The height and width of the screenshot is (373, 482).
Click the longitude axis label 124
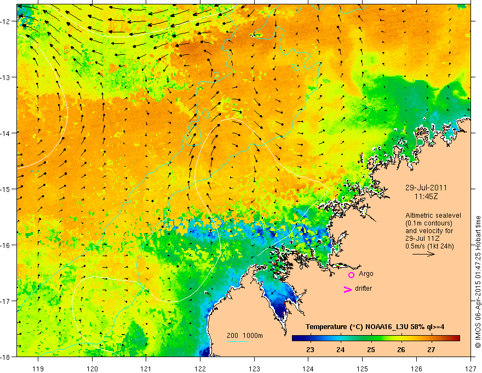coord(308,369)
